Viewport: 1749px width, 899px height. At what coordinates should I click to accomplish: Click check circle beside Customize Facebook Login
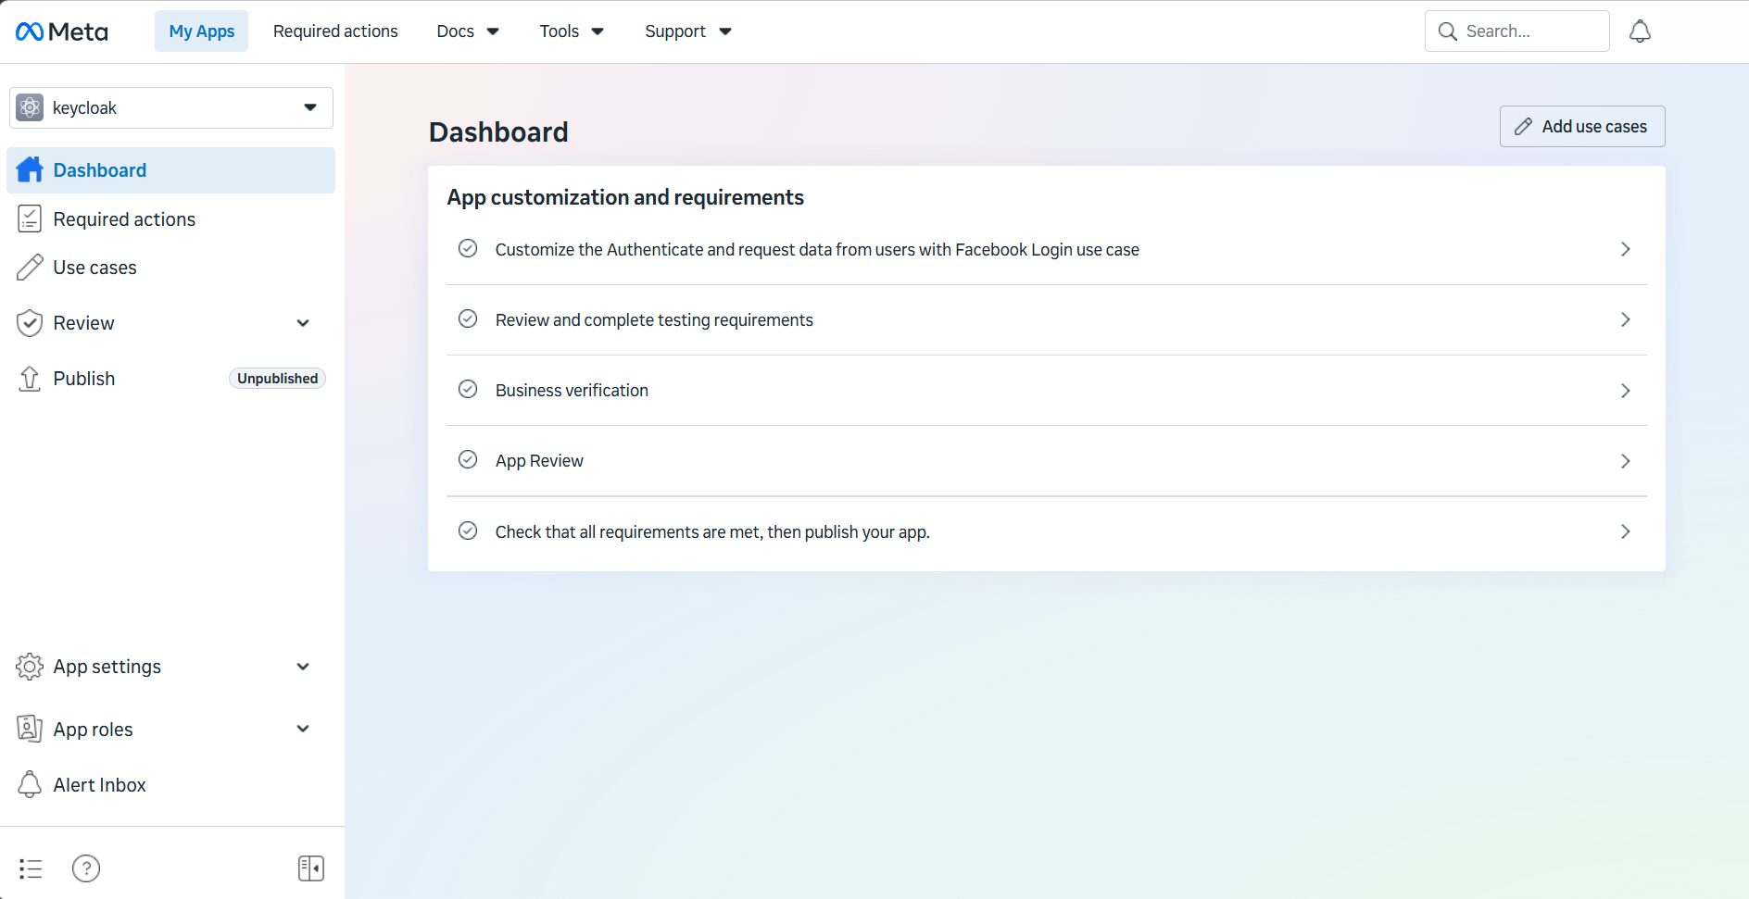468,248
